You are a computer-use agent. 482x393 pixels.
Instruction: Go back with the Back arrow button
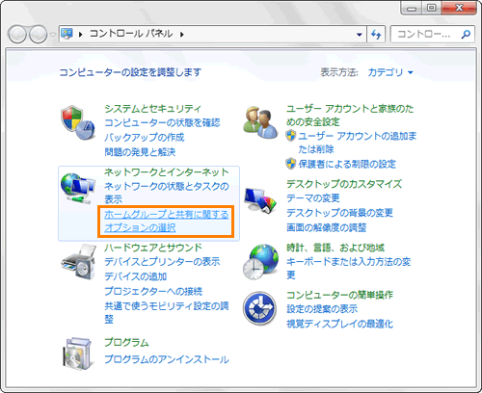17,34
